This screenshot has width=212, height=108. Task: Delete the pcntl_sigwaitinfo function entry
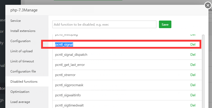pyautogui.click(x=193, y=95)
